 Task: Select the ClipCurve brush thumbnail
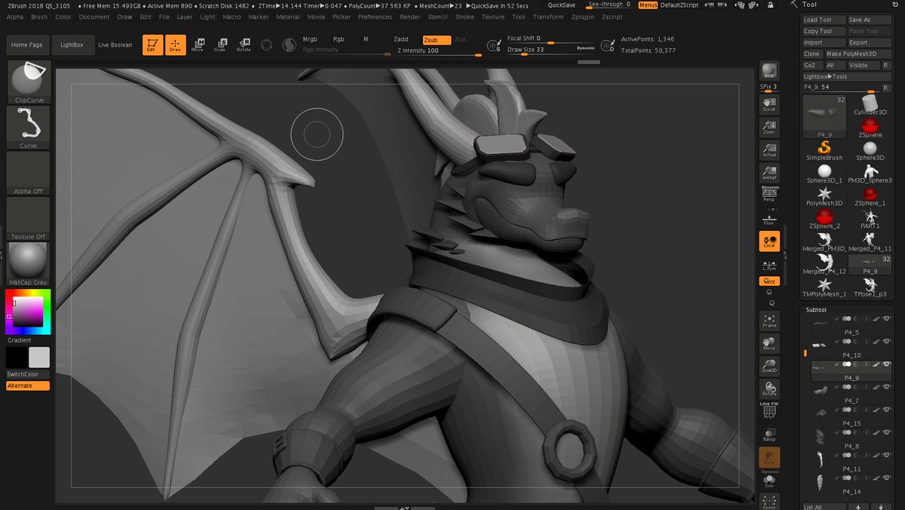tap(28, 78)
